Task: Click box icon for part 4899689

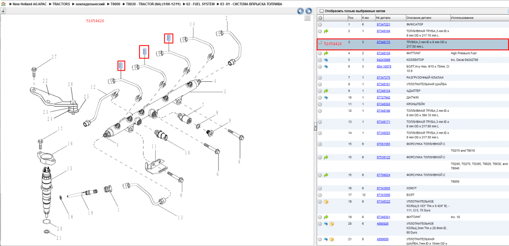Action: tap(332, 239)
